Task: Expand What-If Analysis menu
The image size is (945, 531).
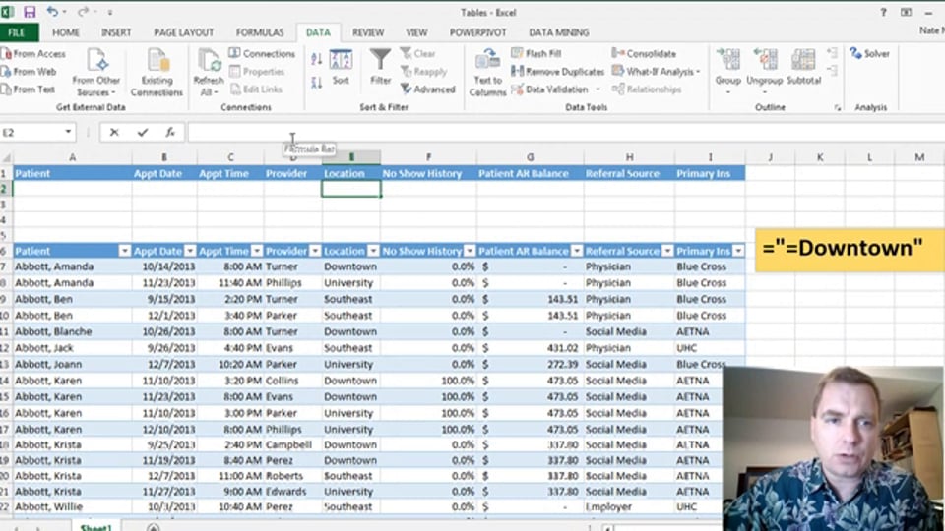Action: click(x=657, y=72)
